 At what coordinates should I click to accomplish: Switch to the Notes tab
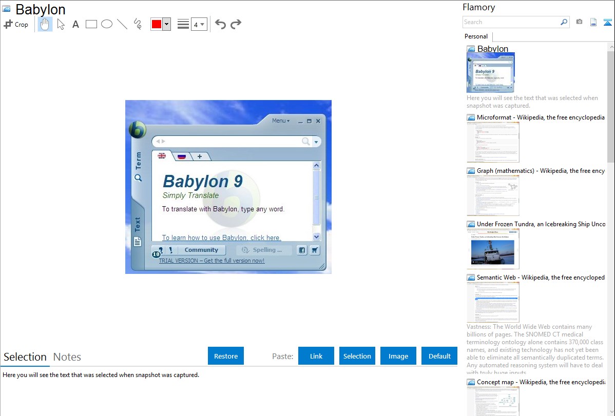click(x=67, y=357)
